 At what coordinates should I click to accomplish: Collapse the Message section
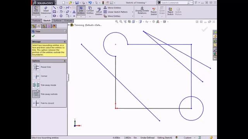[65, 42]
